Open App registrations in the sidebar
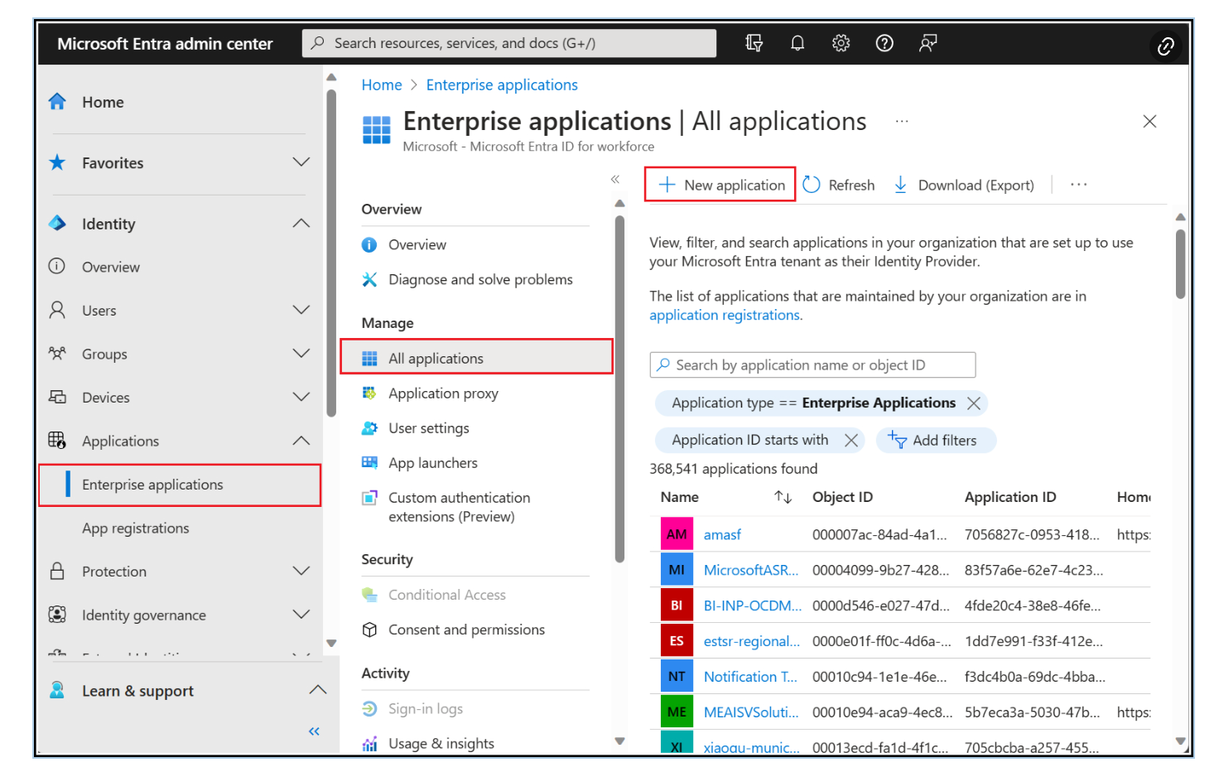 pos(136,528)
